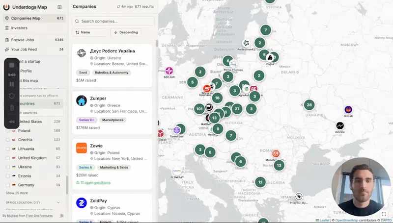The height and width of the screenshot is (223, 393).
Task: Toggle the Descending sort order button
Action: 126,32
